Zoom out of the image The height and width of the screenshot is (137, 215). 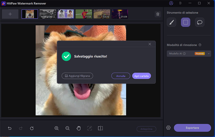(67, 128)
